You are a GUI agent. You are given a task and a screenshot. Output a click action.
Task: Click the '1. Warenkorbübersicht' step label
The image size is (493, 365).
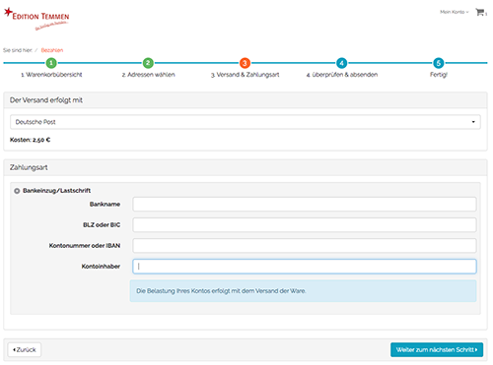click(x=51, y=75)
